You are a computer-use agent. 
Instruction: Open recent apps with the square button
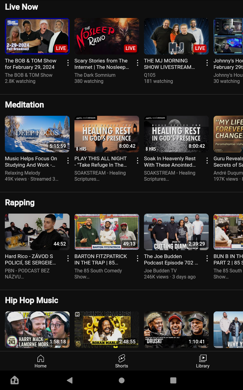(173, 380)
